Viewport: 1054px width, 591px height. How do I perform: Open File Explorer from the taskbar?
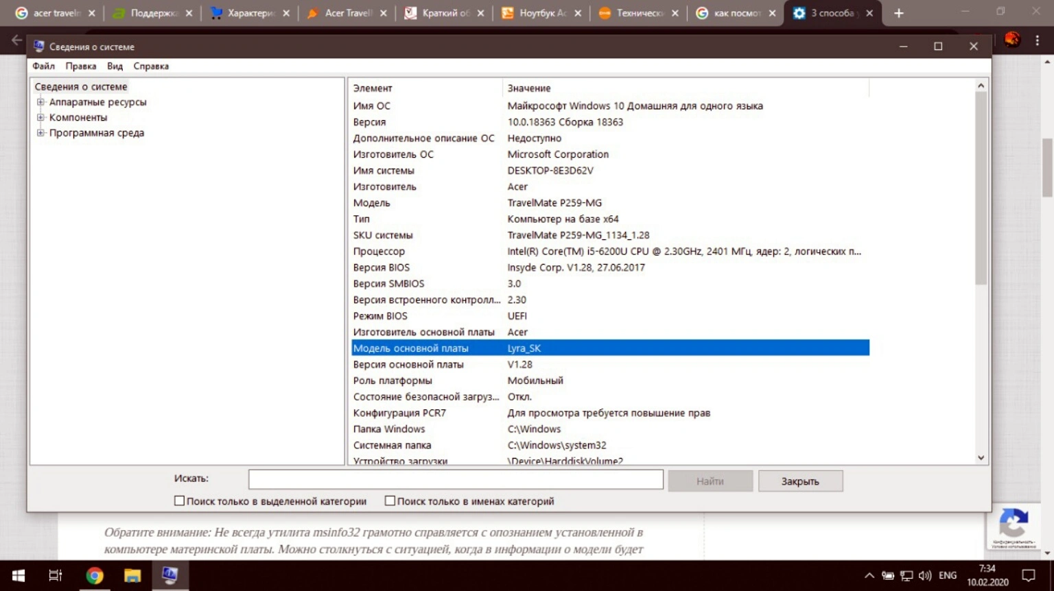pyautogui.click(x=132, y=576)
